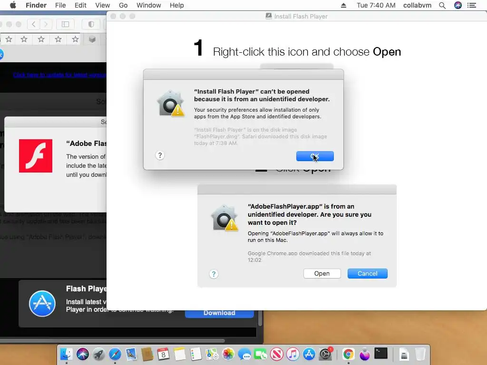Viewport: 487px width, 365px height.
Task: Open the collabvm user menu
Action: 417,5
